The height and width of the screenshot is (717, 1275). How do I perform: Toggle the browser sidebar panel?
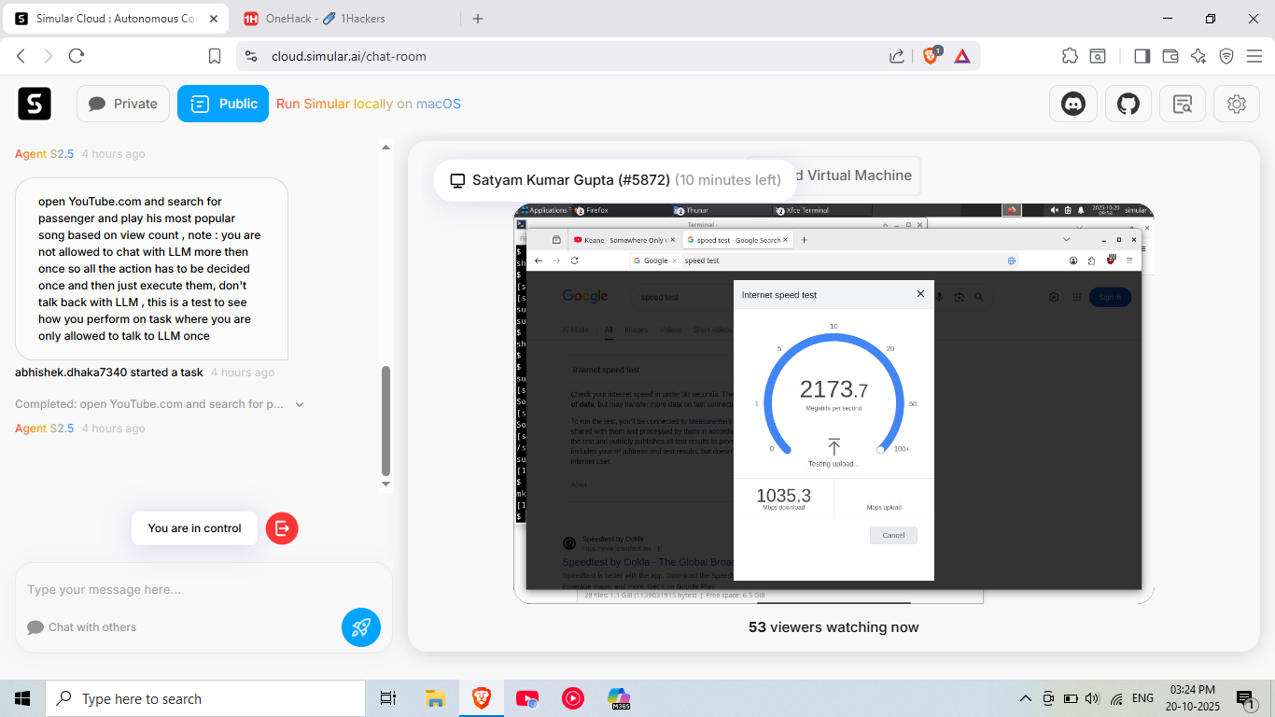point(1142,56)
